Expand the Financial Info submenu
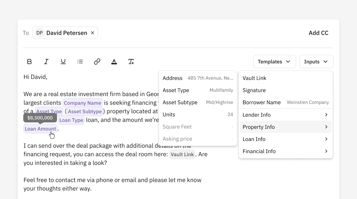 (285, 151)
